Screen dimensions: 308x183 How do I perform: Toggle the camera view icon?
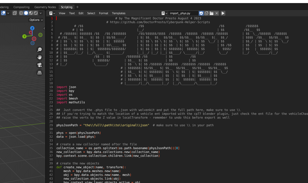point(40,65)
